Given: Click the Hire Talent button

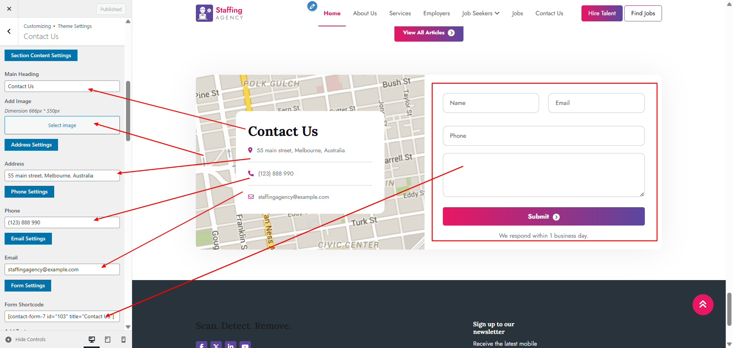Looking at the screenshot, I should coord(602,13).
